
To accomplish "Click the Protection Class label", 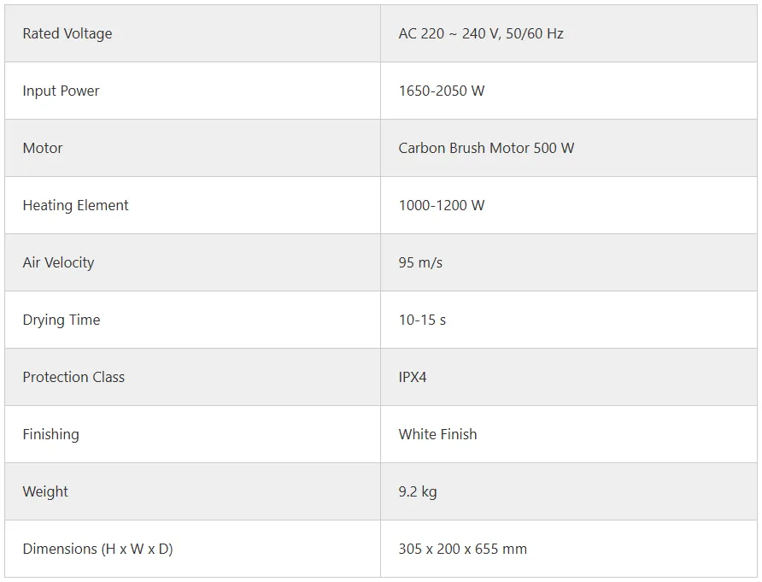I will (73, 378).
